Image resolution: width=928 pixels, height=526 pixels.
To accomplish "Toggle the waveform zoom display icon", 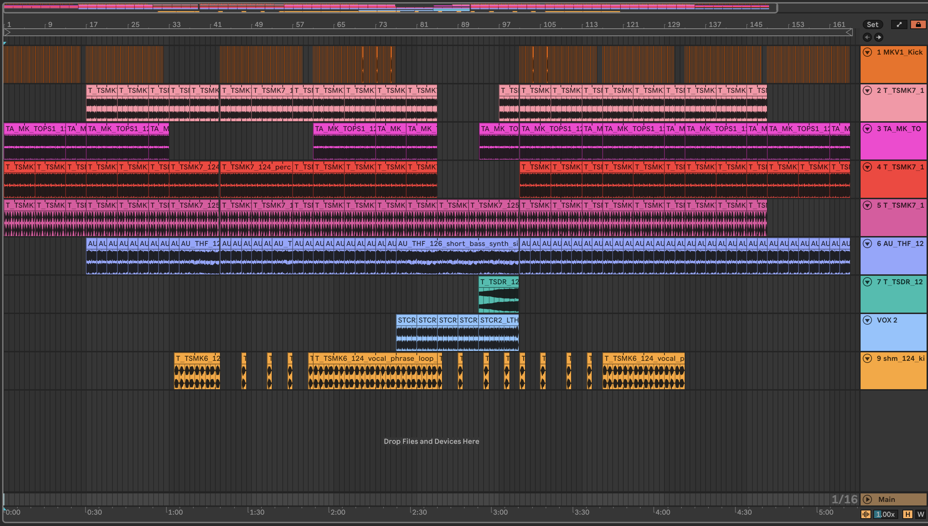I will coord(866,514).
